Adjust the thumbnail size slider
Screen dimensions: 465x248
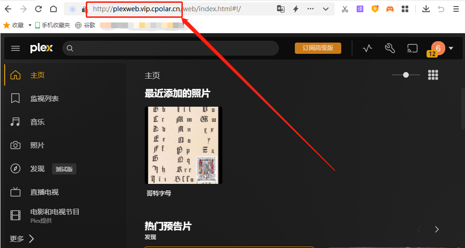click(405, 75)
